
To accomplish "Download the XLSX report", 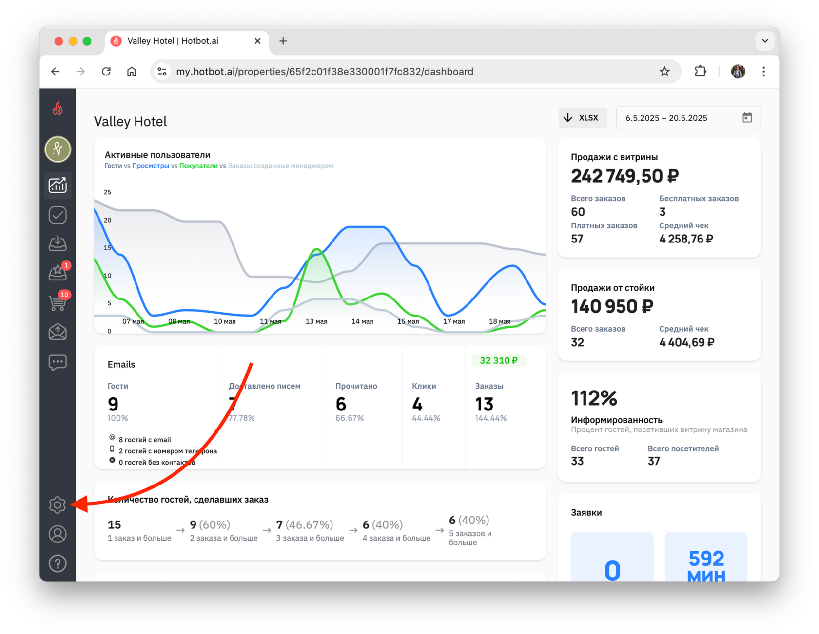I will (583, 118).
